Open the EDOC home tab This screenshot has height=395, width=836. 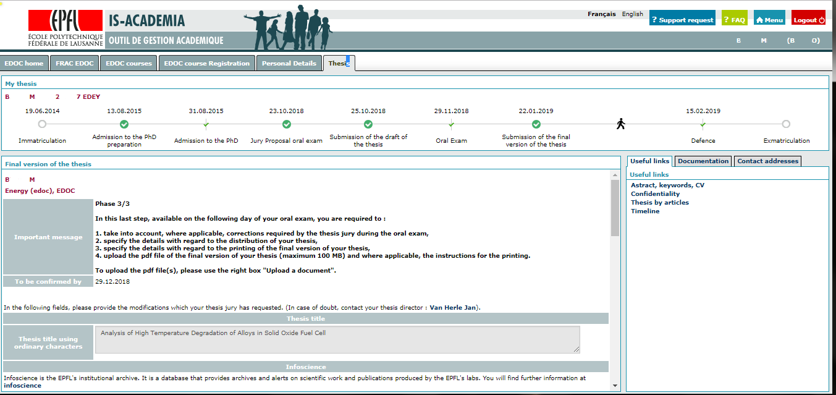[x=24, y=63]
